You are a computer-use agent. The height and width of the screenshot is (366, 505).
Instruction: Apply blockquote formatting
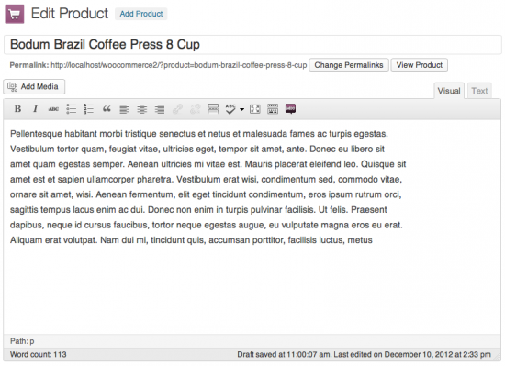tap(107, 109)
